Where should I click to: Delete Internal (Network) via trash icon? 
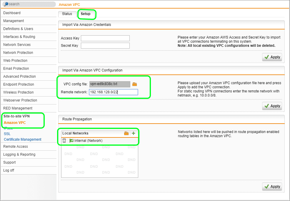[x=64, y=141]
